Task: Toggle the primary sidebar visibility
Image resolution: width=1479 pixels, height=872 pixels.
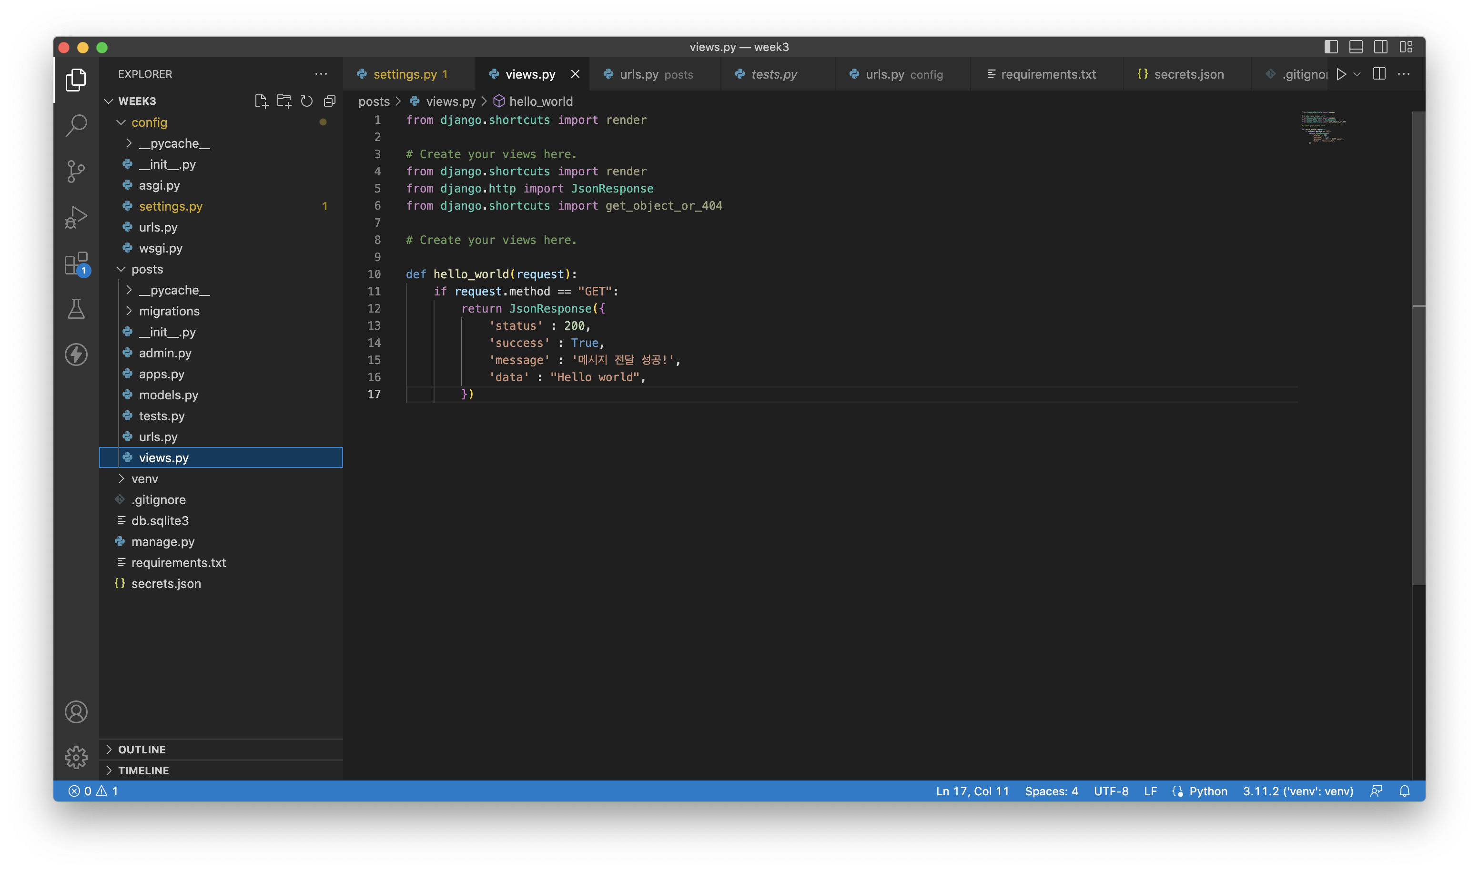Action: [1331, 47]
